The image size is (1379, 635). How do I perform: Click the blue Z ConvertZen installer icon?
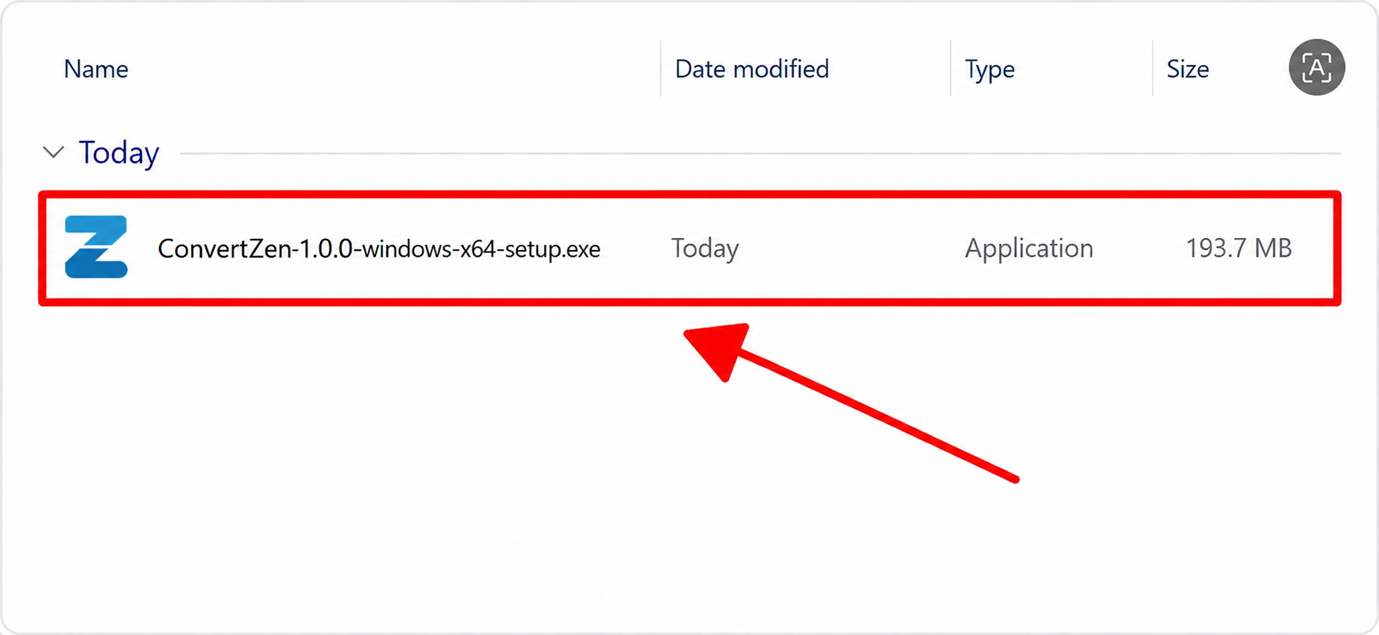[96, 247]
